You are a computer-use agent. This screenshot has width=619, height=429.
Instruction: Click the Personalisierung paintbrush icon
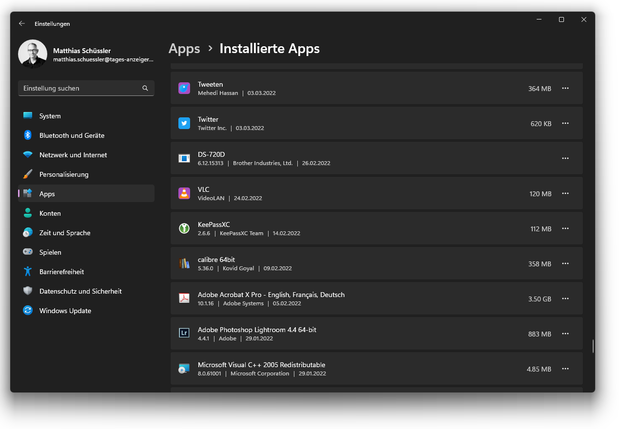tap(28, 174)
